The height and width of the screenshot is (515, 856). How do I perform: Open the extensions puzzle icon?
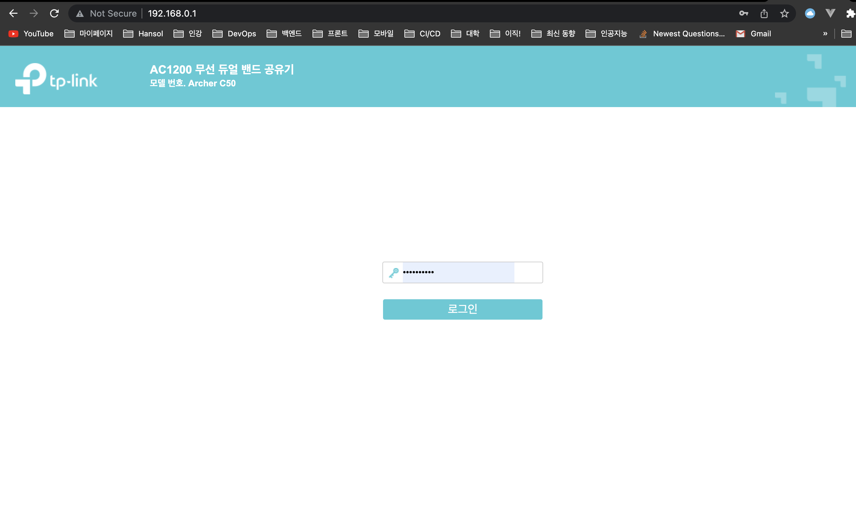click(x=850, y=13)
